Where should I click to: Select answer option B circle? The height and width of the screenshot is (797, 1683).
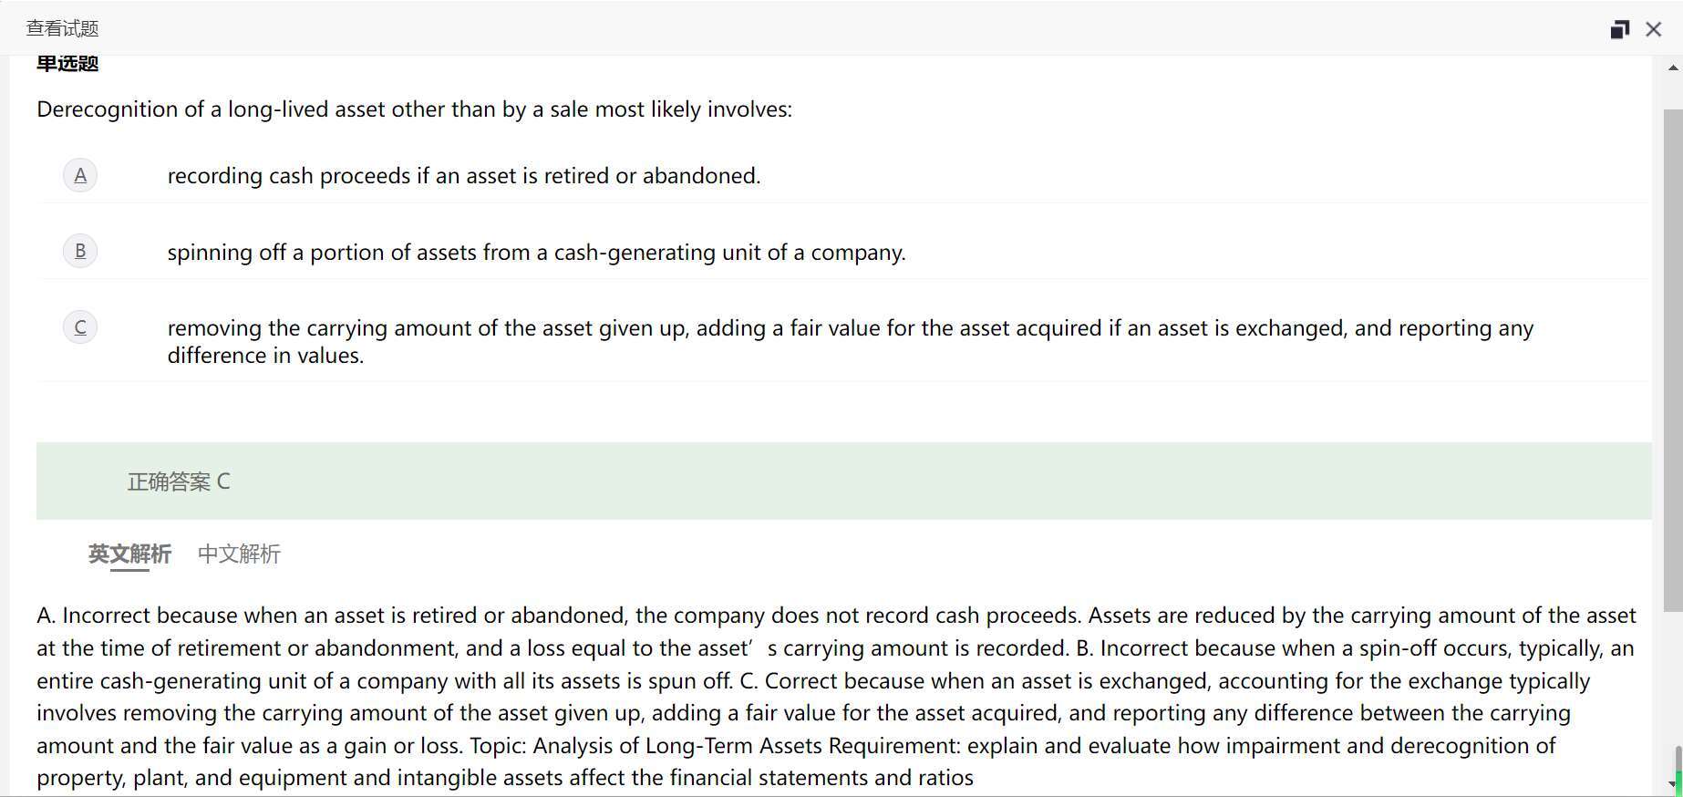click(x=80, y=251)
